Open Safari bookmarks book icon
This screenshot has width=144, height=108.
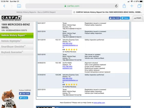(19, 6)
